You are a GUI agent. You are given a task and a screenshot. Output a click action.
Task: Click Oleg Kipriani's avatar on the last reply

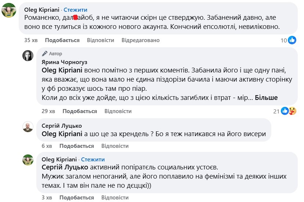click(x=28, y=160)
